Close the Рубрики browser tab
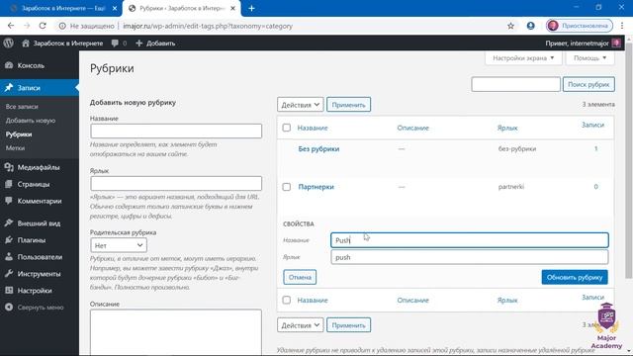 click(x=233, y=8)
